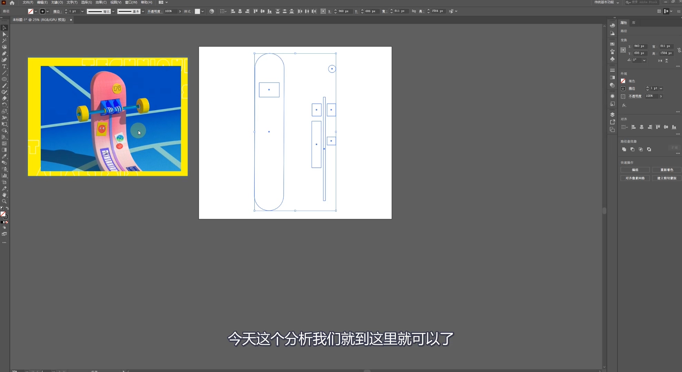
Task: Select the Hand tool
Action: point(4,195)
